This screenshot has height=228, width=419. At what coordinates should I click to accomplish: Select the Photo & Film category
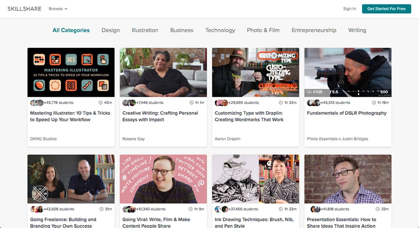[x=263, y=30]
